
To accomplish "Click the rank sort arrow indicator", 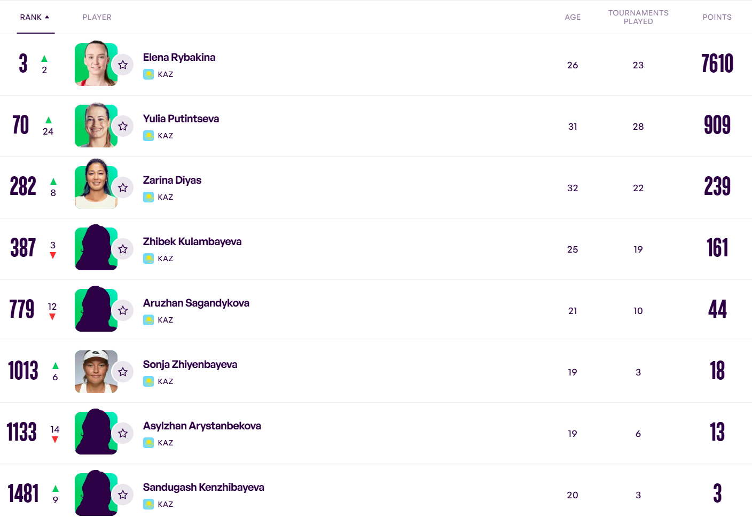I will pyautogui.click(x=47, y=17).
